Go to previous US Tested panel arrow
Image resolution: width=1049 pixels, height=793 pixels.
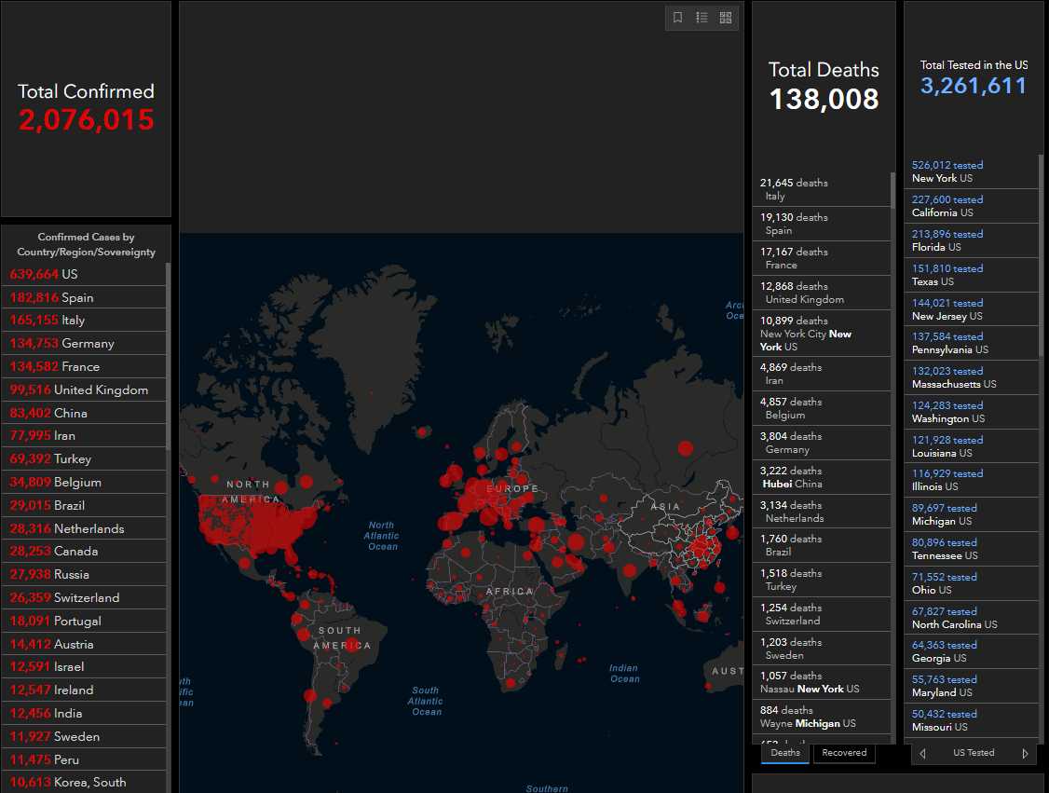point(922,753)
